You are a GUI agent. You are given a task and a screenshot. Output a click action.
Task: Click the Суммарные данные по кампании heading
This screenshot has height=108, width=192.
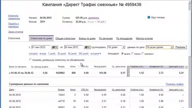click(29, 84)
